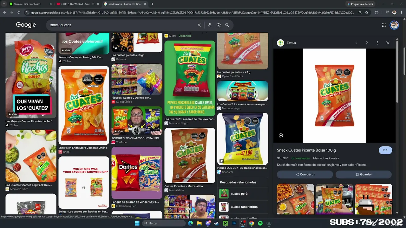Open Discord from taskbar
406x228 pixels.
click(208, 223)
